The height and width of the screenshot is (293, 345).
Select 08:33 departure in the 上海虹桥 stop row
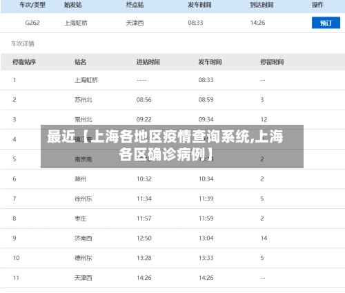click(206, 80)
